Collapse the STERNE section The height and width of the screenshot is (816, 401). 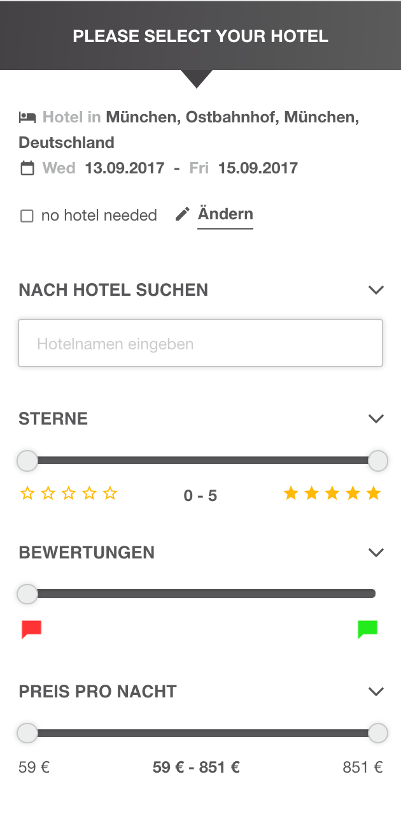(376, 418)
